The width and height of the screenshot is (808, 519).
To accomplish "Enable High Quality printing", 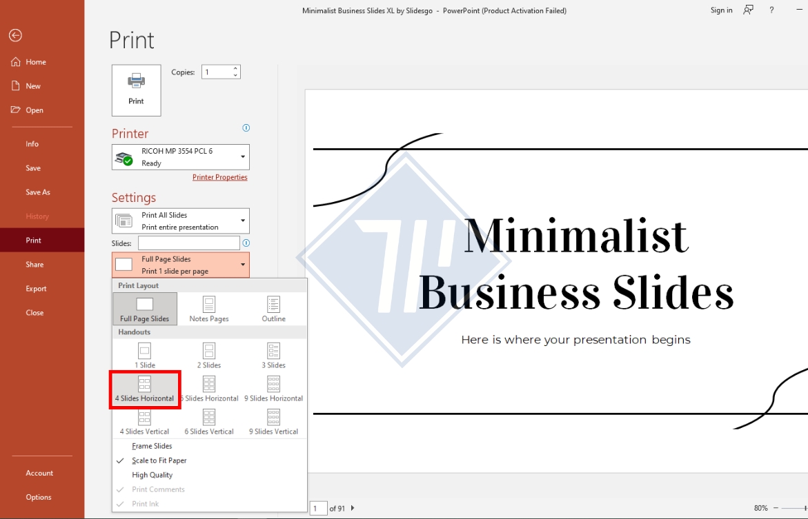I will (152, 475).
